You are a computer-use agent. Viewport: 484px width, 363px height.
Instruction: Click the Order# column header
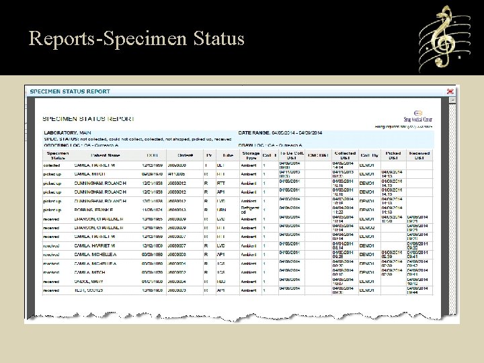coord(186,155)
